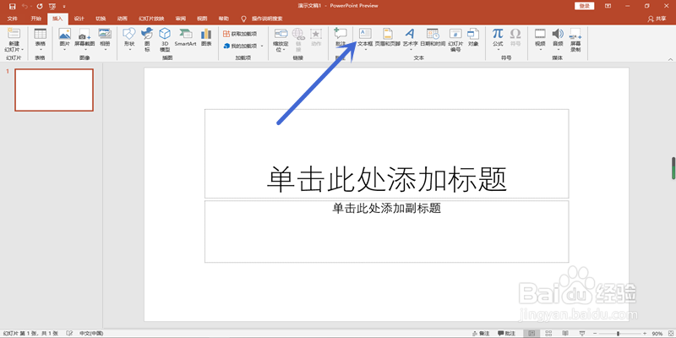
Task: Insert 音频 audio
Action: 558,40
